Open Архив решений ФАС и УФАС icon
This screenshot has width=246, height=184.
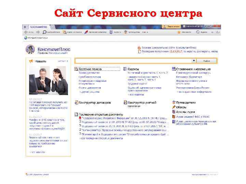174,117
